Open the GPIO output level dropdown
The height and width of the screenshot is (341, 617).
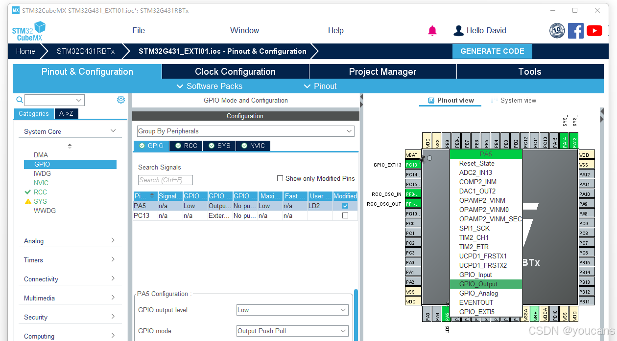[x=292, y=310]
